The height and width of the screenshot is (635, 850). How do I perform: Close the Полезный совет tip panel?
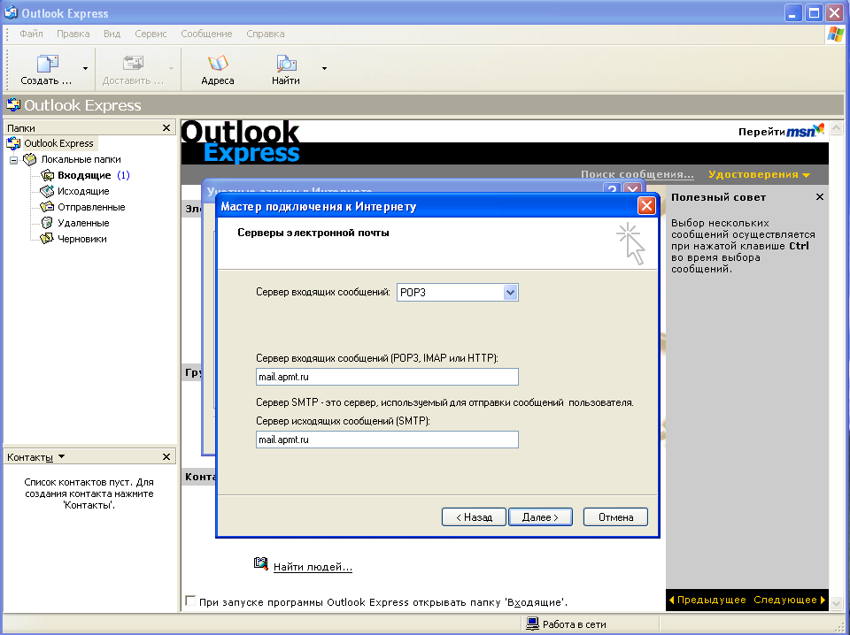pyautogui.click(x=820, y=197)
